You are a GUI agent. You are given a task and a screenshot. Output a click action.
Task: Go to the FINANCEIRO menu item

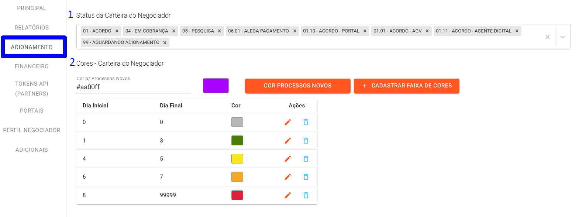pos(32,66)
